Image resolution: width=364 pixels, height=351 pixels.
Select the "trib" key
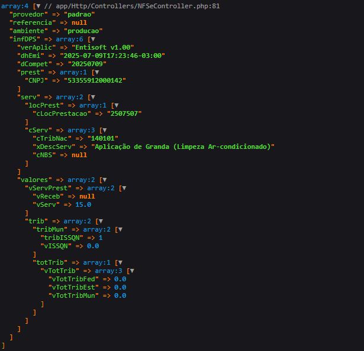point(37,222)
